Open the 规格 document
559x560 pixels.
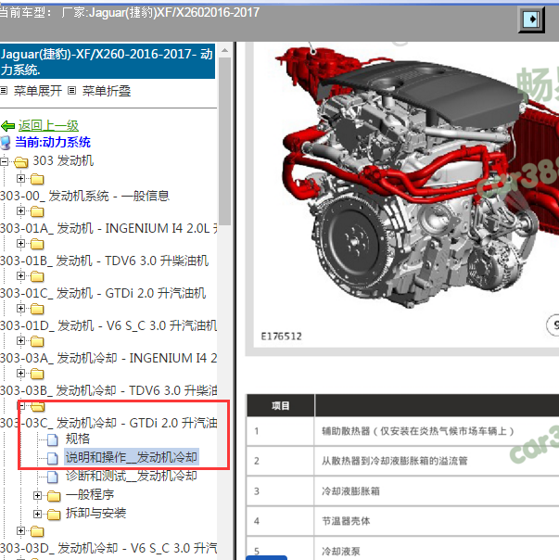coord(78,439)
